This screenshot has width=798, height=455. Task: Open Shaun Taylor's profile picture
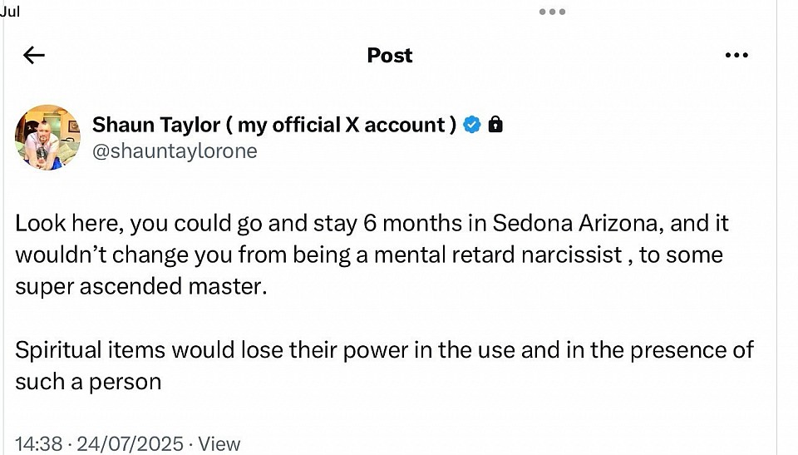tap(48, 137)
